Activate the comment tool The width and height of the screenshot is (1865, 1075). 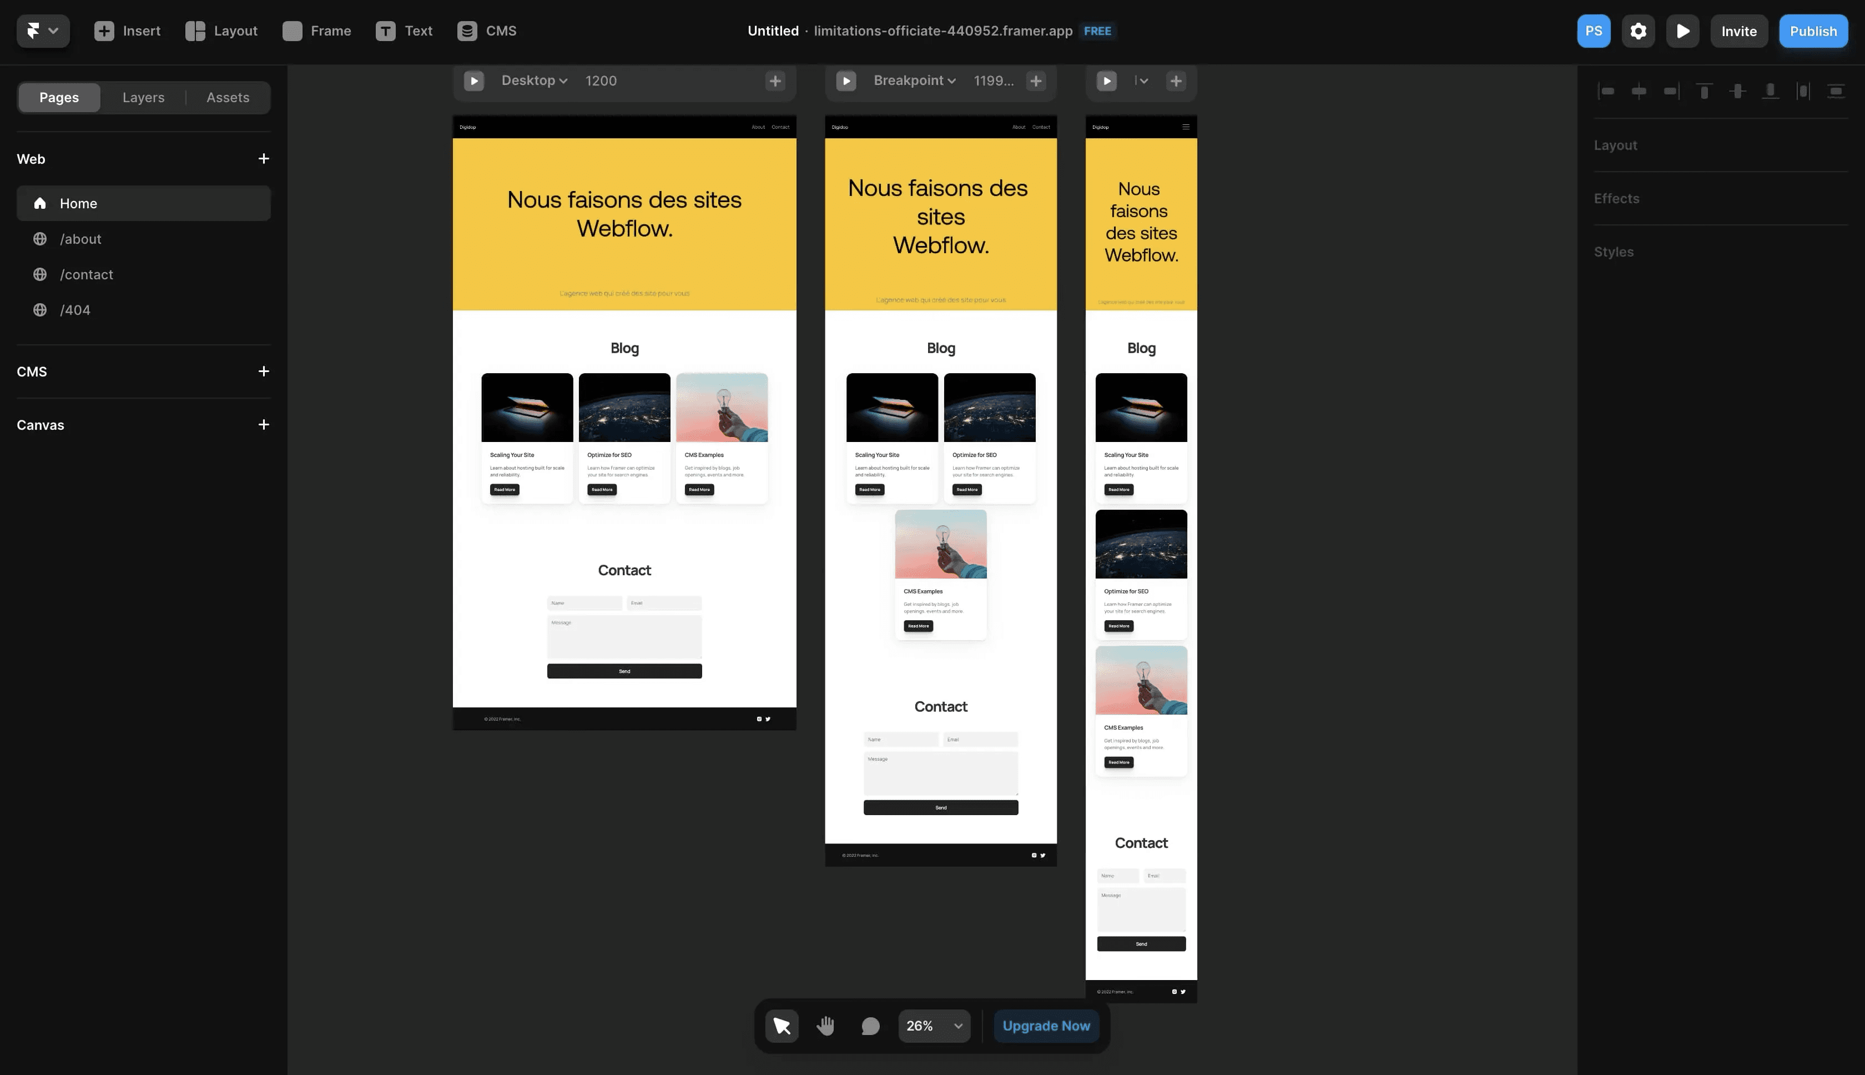870,1026
